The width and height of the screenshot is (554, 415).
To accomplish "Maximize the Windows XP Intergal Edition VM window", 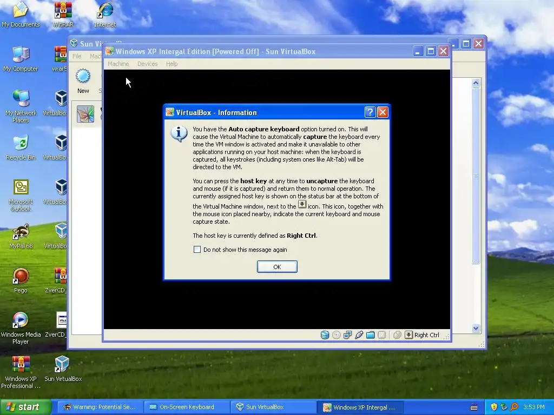I will click(431, 51).
